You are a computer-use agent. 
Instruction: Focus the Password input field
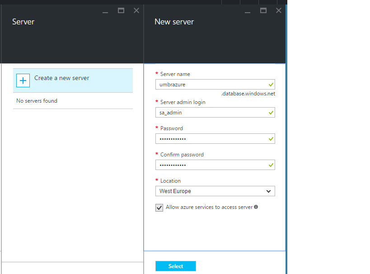215,139
